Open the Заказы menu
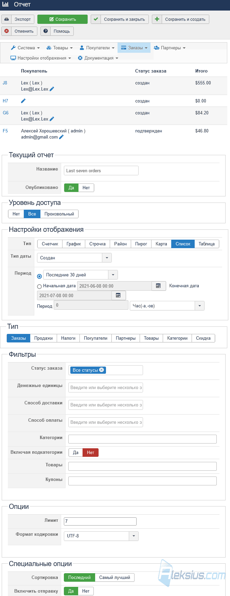Image resolution: width=230 pixels, height=596 pixels. click(x=134, y=48)
